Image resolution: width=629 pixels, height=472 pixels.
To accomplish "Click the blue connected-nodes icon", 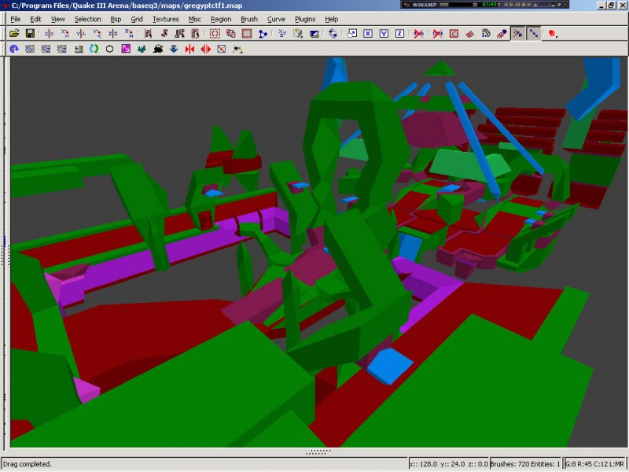I will pos(263,34).
